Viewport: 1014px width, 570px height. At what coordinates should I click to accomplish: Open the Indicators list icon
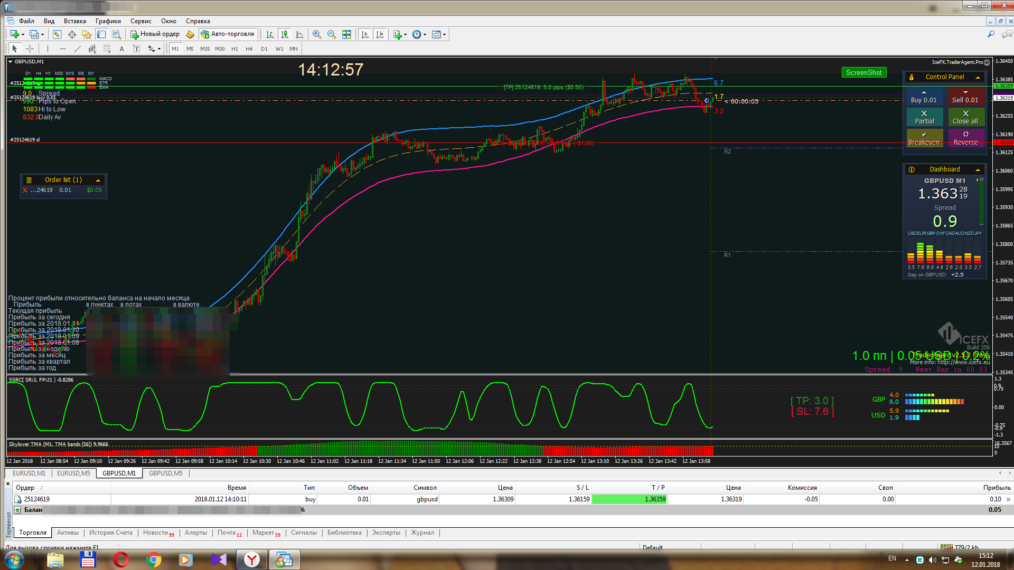(398, 34)
